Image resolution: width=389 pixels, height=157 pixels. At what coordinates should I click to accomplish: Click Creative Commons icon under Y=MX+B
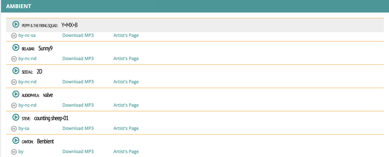pos(14,36)
